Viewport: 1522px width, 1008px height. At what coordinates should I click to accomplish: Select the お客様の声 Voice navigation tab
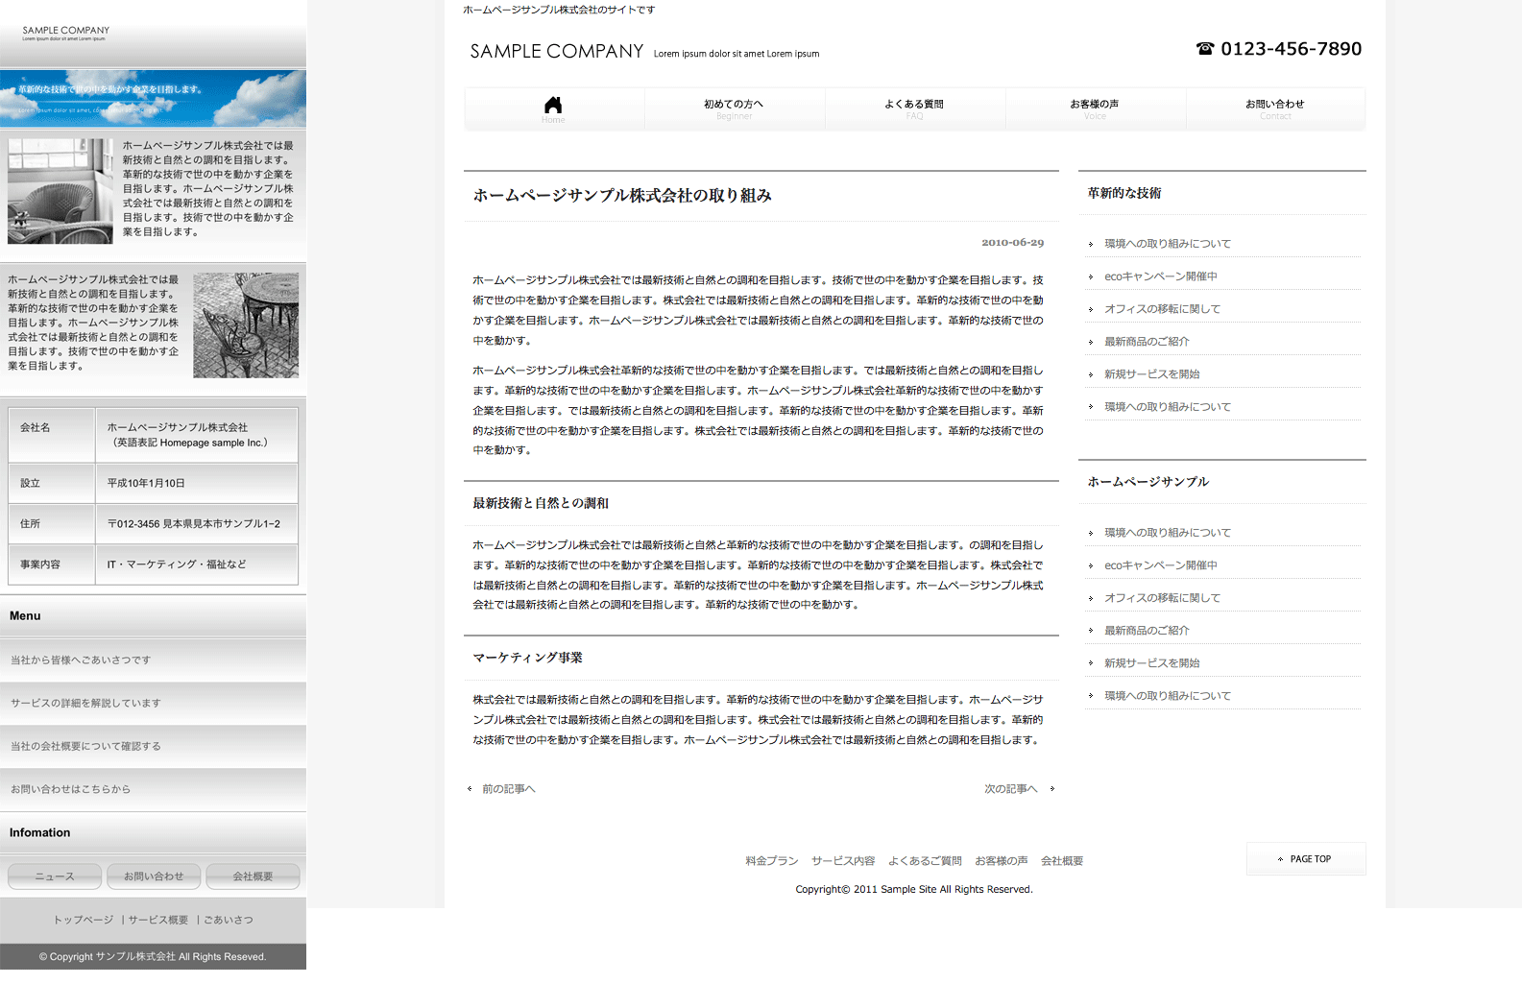(1095, 108)
